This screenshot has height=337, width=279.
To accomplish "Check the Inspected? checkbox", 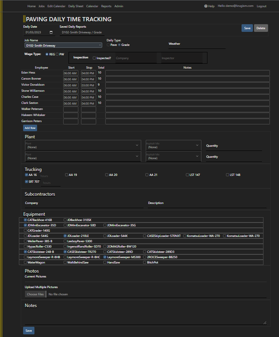I will point(94,58).
